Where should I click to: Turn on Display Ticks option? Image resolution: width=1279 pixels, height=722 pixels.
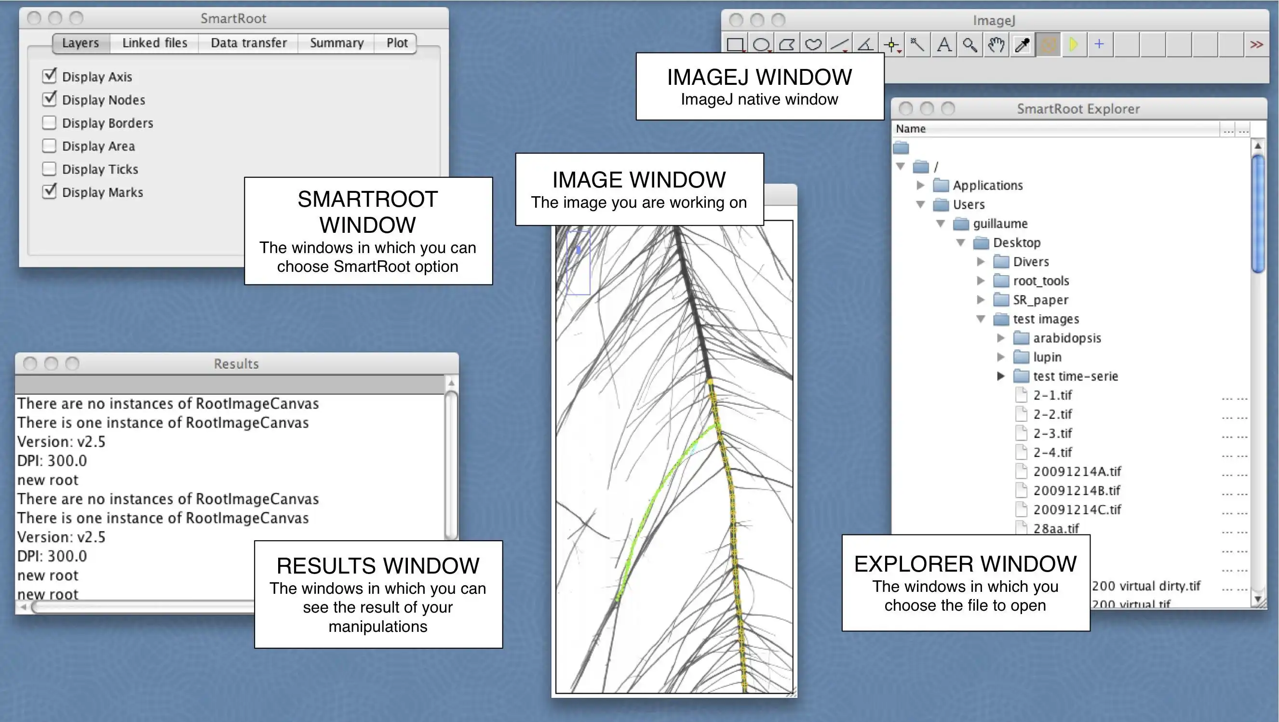click(49, 169)
